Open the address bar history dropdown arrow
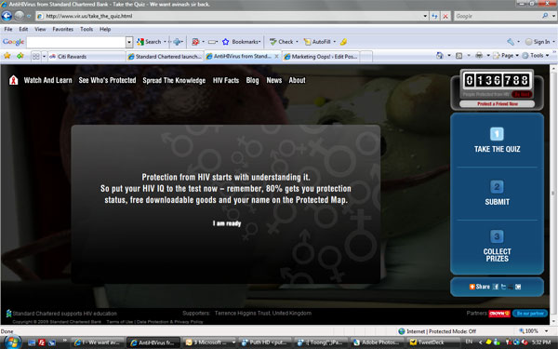The image size is (558, 349). click(425, 16)
